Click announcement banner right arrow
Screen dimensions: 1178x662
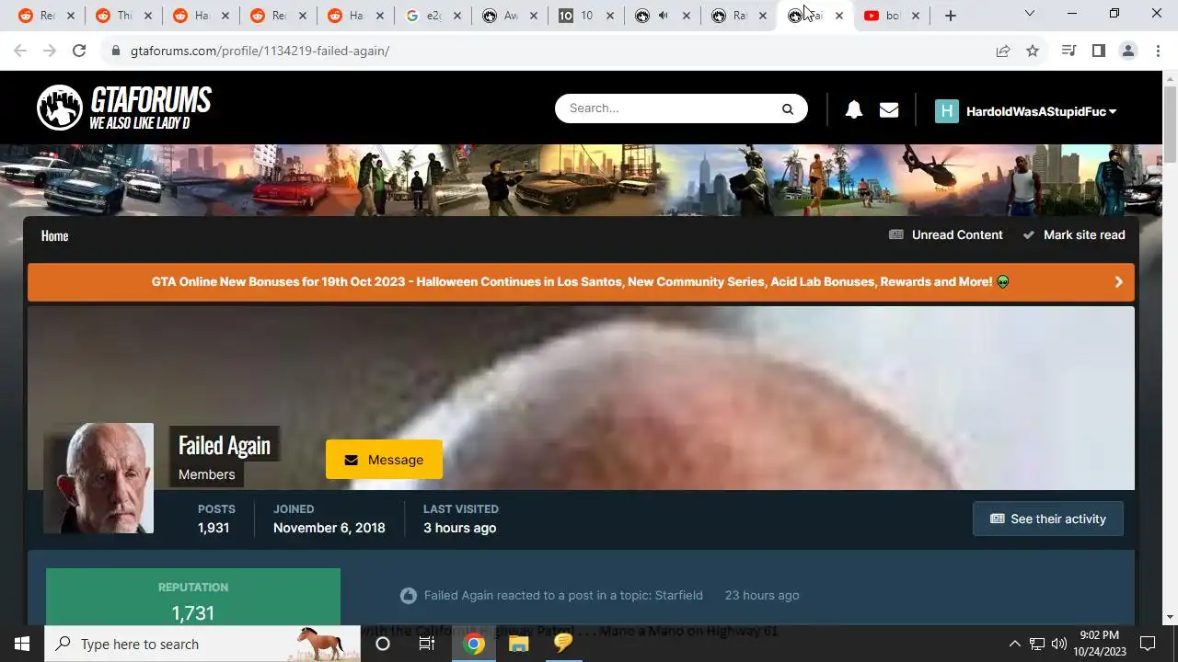1118,282
